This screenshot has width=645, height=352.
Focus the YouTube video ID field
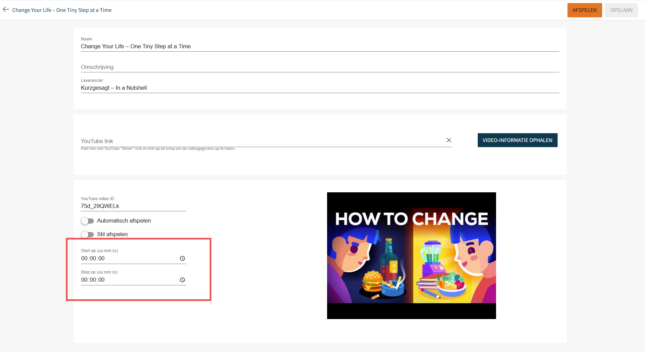click(133, 206)
